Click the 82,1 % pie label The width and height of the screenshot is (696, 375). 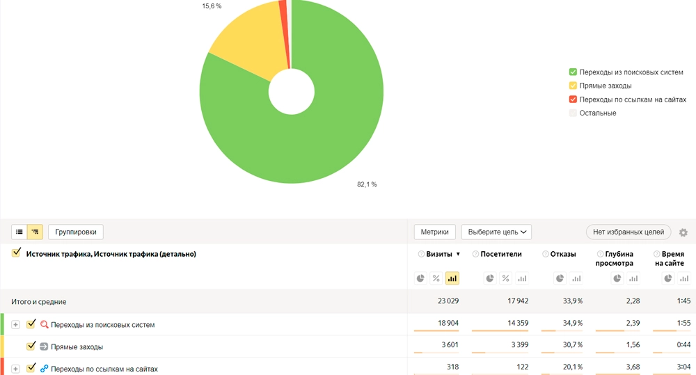(x=367, y=184)
